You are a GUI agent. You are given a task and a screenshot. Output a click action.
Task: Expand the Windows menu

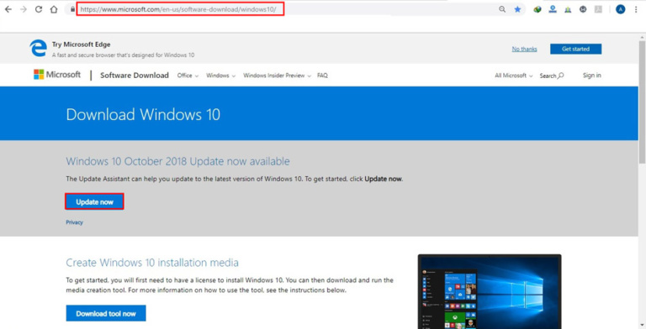pos(221,76)
